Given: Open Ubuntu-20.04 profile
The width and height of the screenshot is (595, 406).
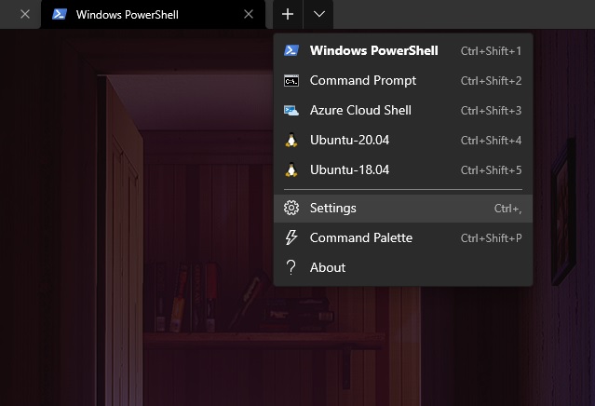Looking at the screenshot, I should point(403,140).
